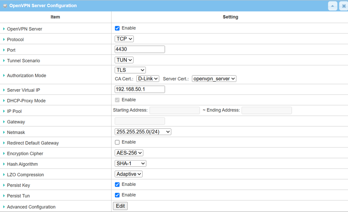Expand the Hash Algorithm SHA-1 dropdown

tap(130, 163)
